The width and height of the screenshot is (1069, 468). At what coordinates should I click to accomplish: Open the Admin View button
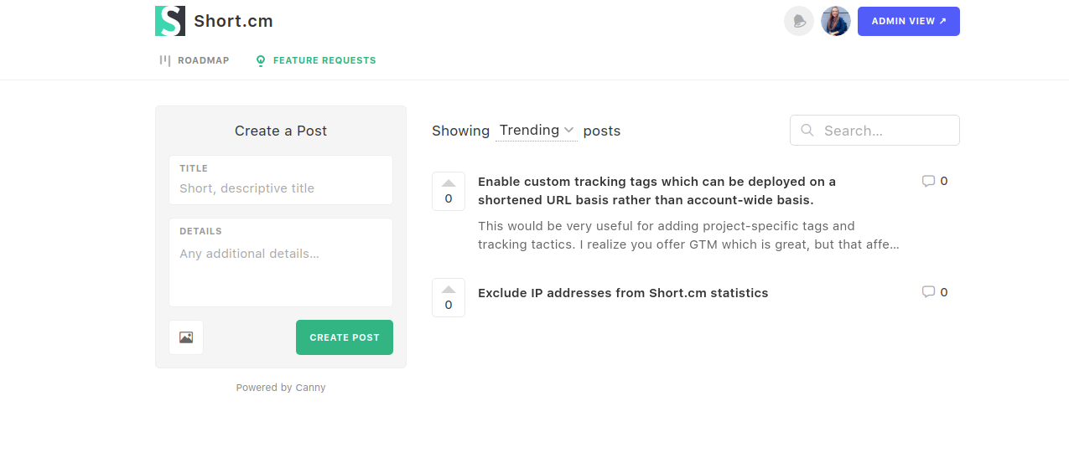908,22
